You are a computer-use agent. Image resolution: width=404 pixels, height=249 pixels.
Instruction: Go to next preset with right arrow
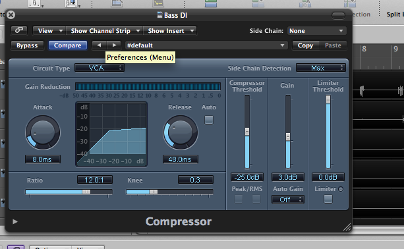pyautogui.click(x=114, y=45)
